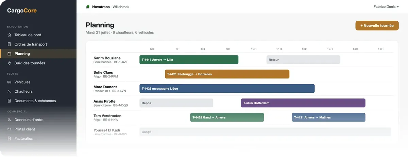The height and width of the screenshot is (157, 408).
Task: Click driver name Sofie Claes
Action: pos(103,72)
